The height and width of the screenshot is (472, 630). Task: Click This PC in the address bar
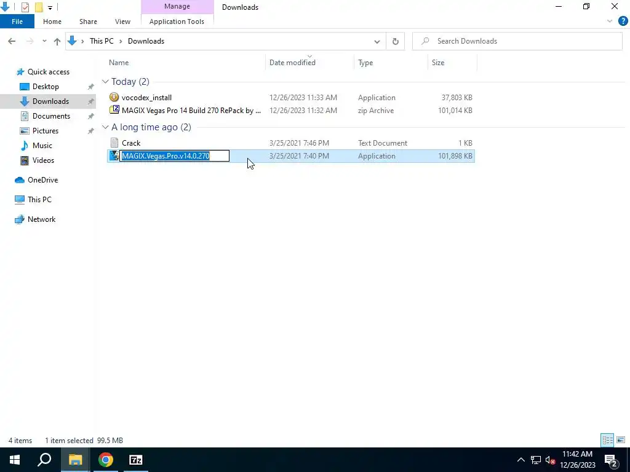102,41
